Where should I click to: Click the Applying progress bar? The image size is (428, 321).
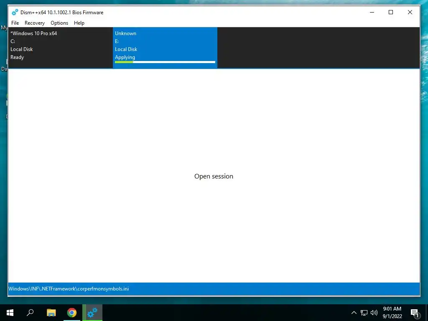pos(165,62)
